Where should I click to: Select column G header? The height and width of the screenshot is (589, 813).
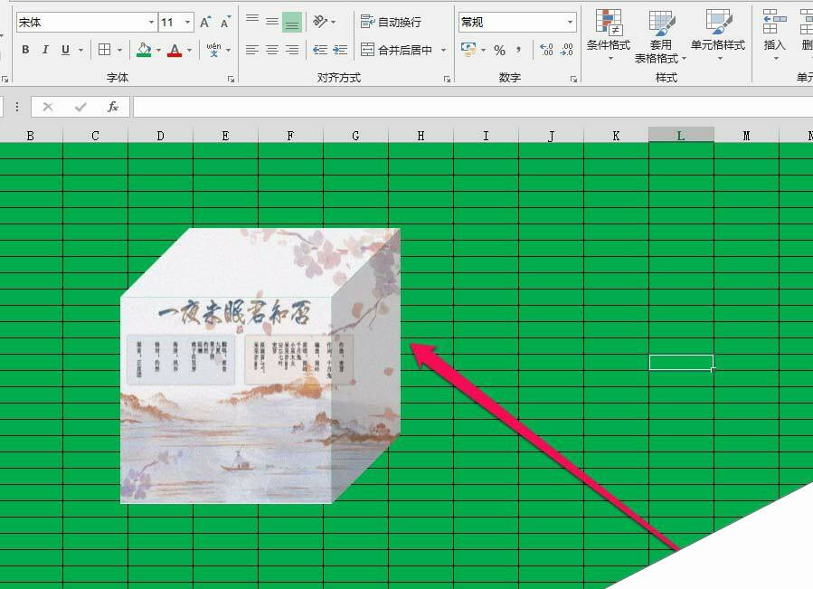click(x=355, y=136)
